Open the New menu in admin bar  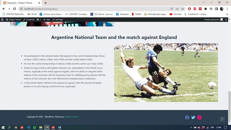47,20
